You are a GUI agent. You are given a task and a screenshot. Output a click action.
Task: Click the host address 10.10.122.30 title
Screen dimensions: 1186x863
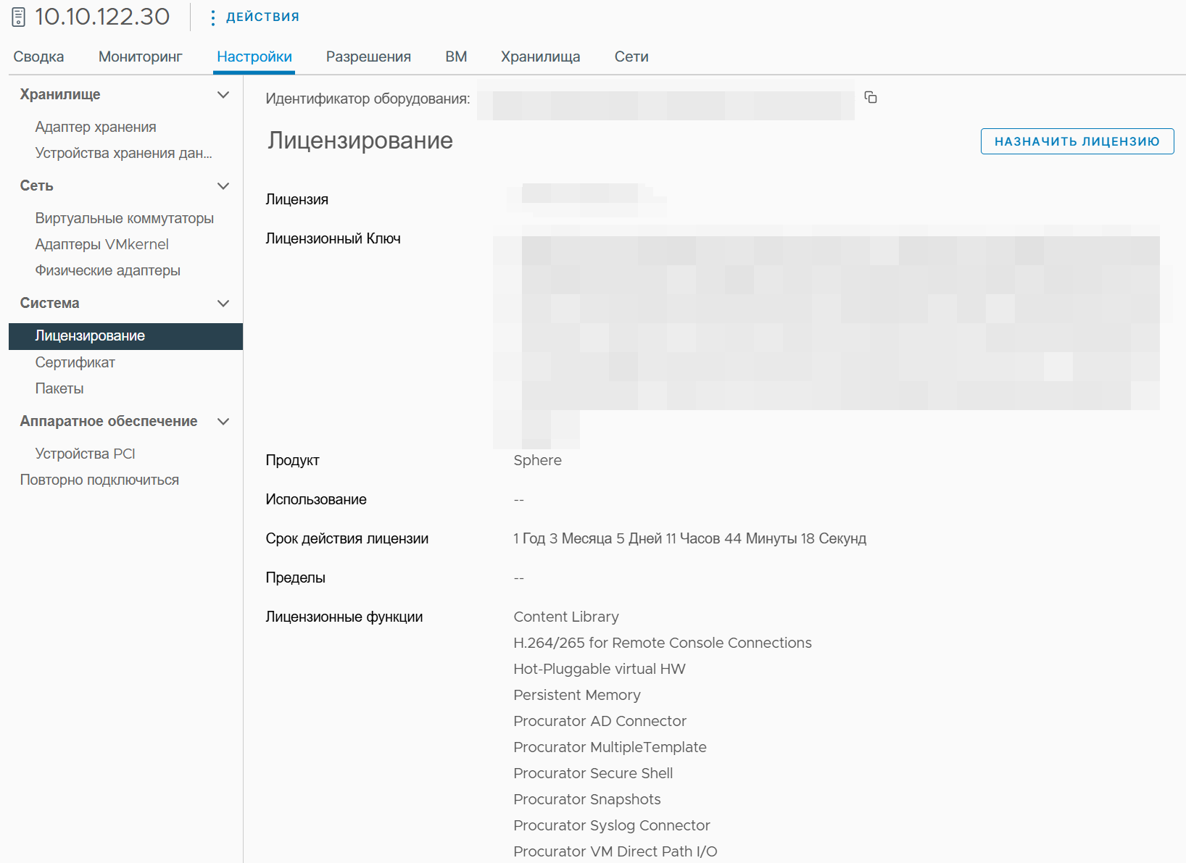point(102,17)
